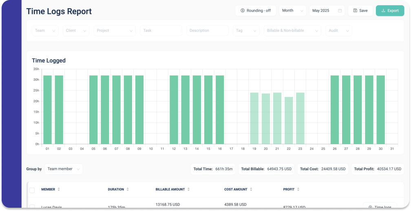This screenshot has width=411, height=211.
Task: Sort by Cost Amount column arrows
Action: (251, 189)
